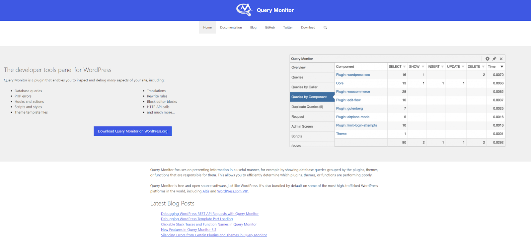Select Queries by Component panel item

[x=312, y=97]
